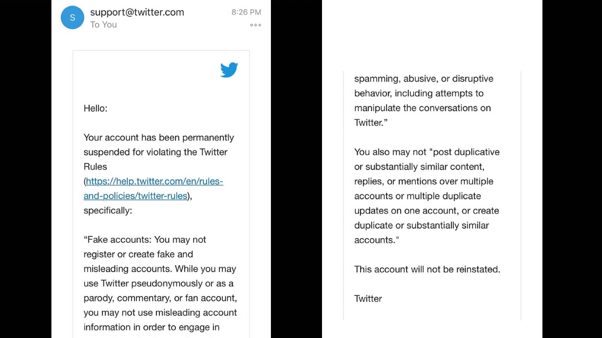The image size is (602, 338).
Task: Open the help.twitter.com rules link
Action: point(154,181)
